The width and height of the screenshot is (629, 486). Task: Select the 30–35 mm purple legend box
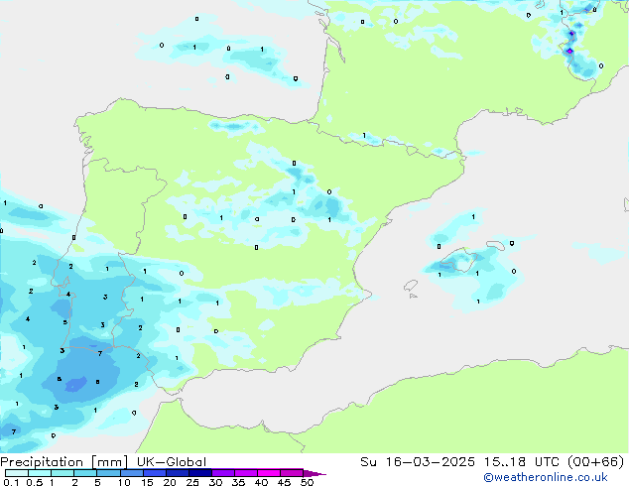point(223,473)
